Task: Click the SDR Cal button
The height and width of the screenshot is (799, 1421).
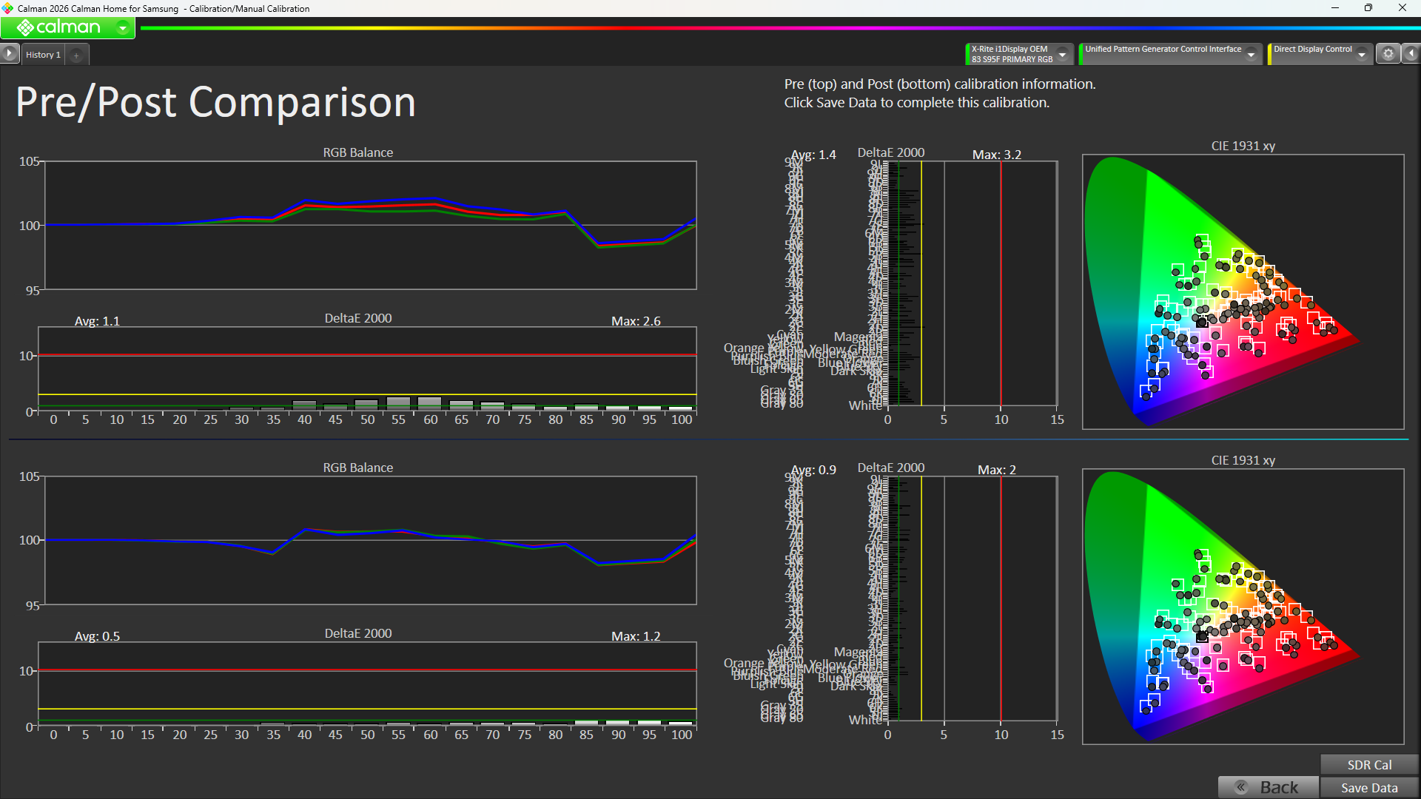Action: coord(1369,764)
